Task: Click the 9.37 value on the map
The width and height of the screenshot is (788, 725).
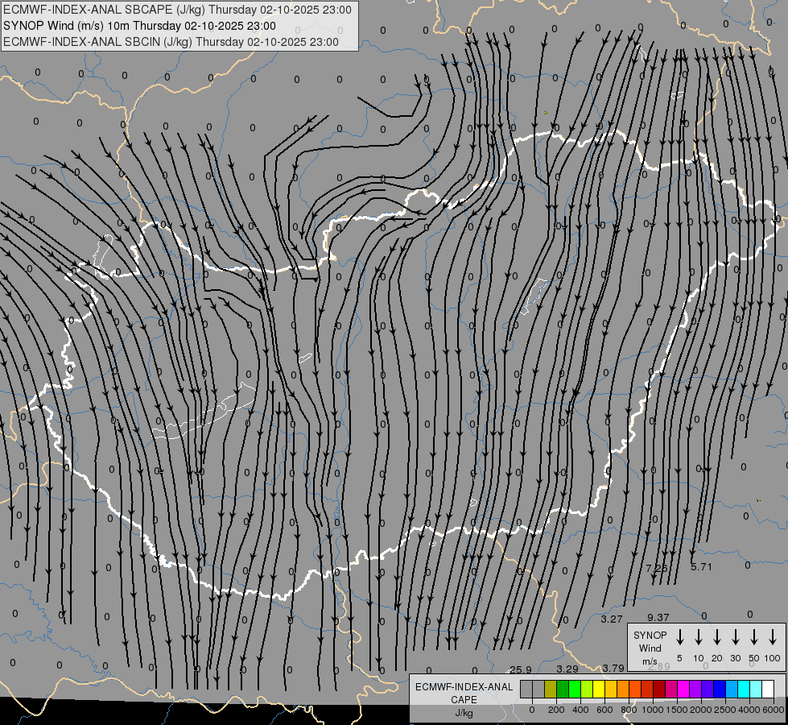Action: 658,617
